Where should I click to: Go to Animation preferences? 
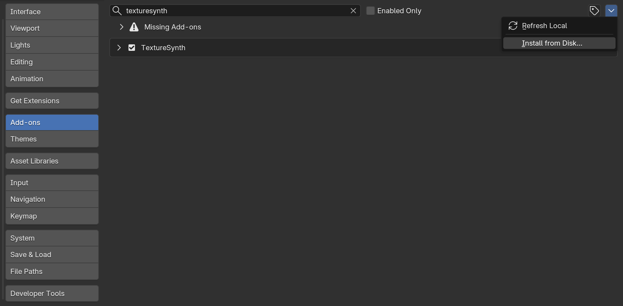[x=52, y=79]
